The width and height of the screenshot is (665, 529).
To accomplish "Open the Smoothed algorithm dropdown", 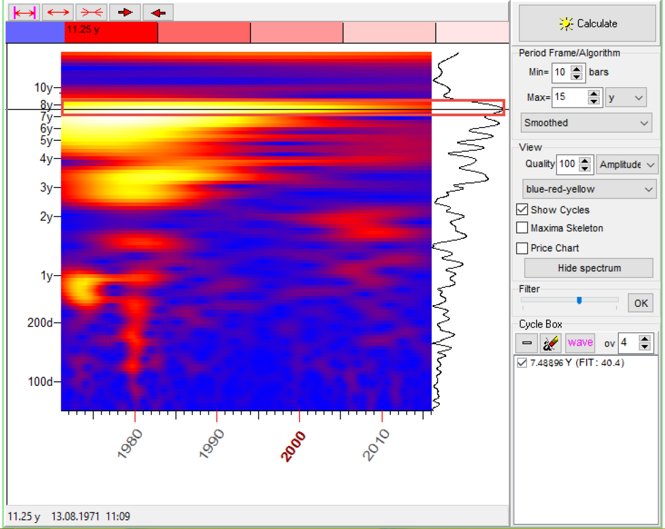I will click(586, 123).
